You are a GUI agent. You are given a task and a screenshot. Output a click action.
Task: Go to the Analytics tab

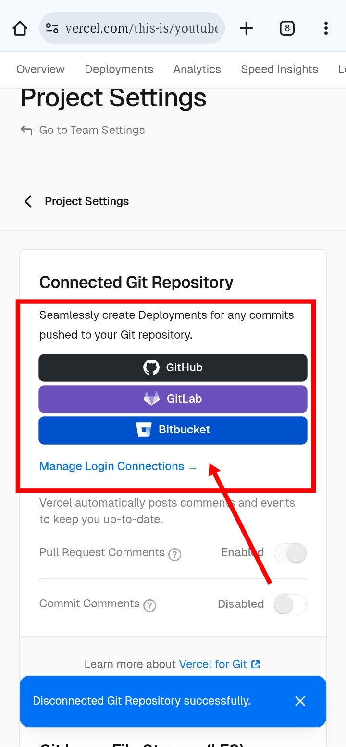pyautogui.click(x=197, y=69)
